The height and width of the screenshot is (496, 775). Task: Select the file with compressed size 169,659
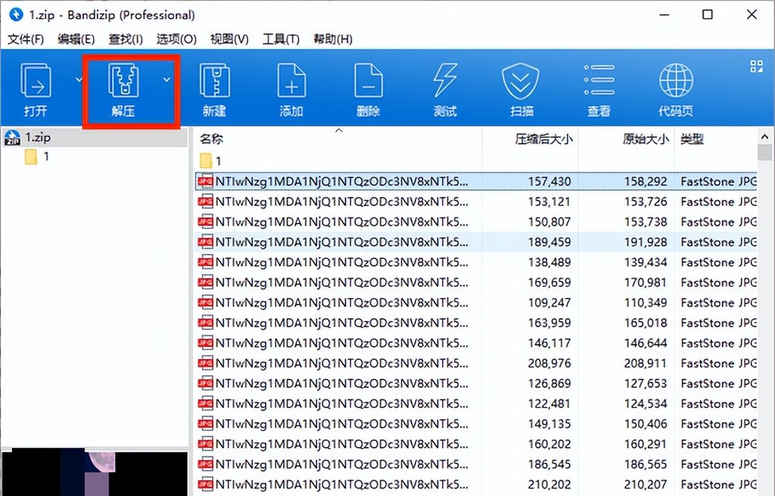pos(476,282)
